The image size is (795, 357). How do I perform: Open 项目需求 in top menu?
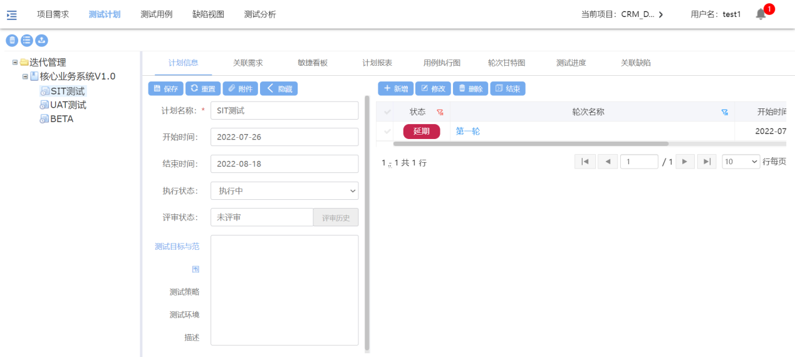tap(53, 14)
